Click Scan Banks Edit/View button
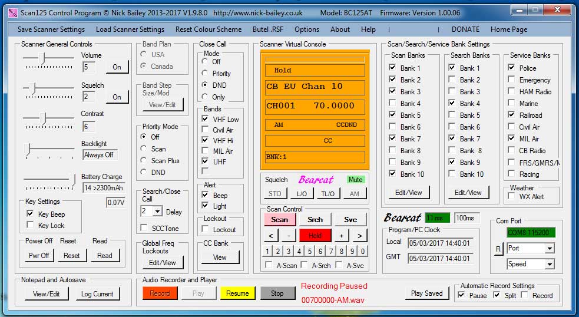 (x=408, y=193)
